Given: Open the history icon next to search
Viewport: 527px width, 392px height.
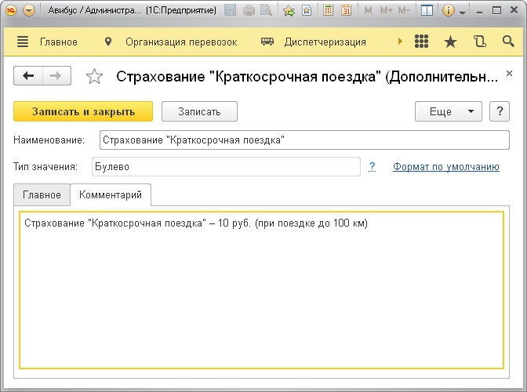Looking at the screenshot, I should tap(479, 42).
